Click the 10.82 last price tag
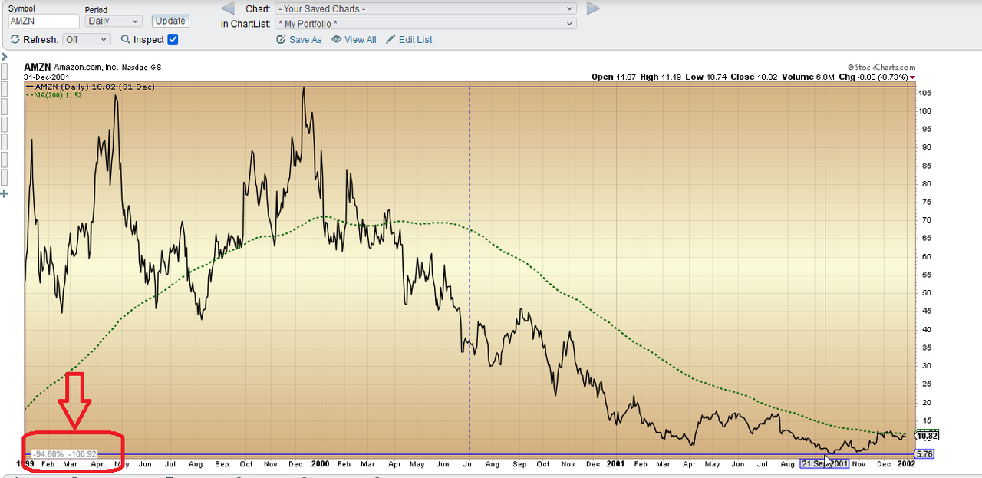 coord(928,436)
